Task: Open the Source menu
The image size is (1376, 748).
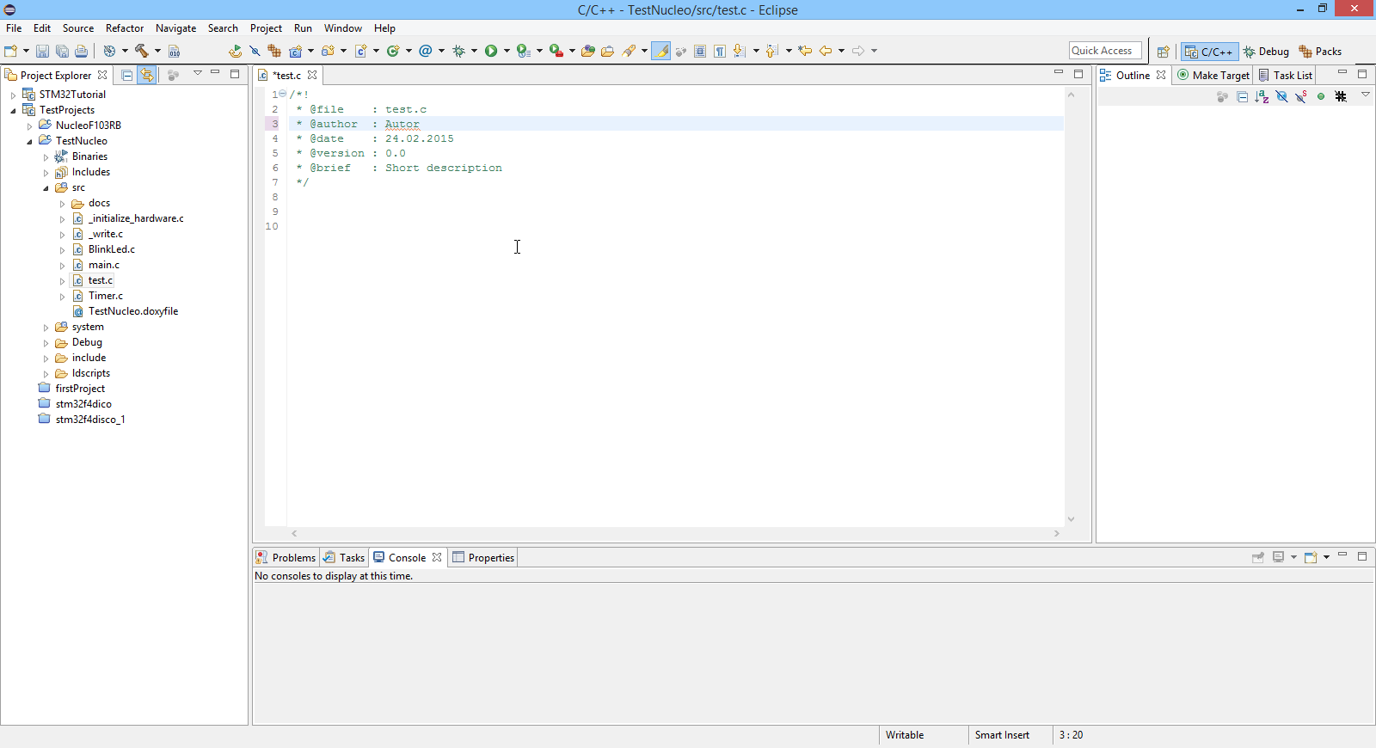Action: (78, 28)
